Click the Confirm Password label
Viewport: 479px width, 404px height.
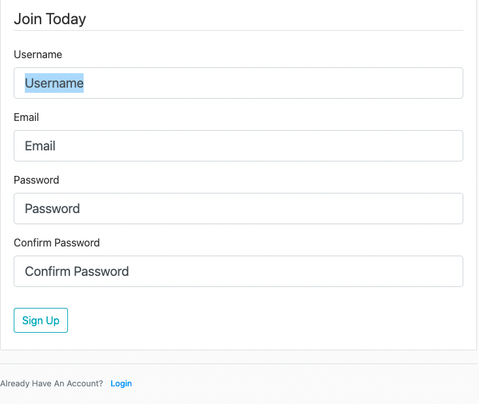tap(57, 243)
